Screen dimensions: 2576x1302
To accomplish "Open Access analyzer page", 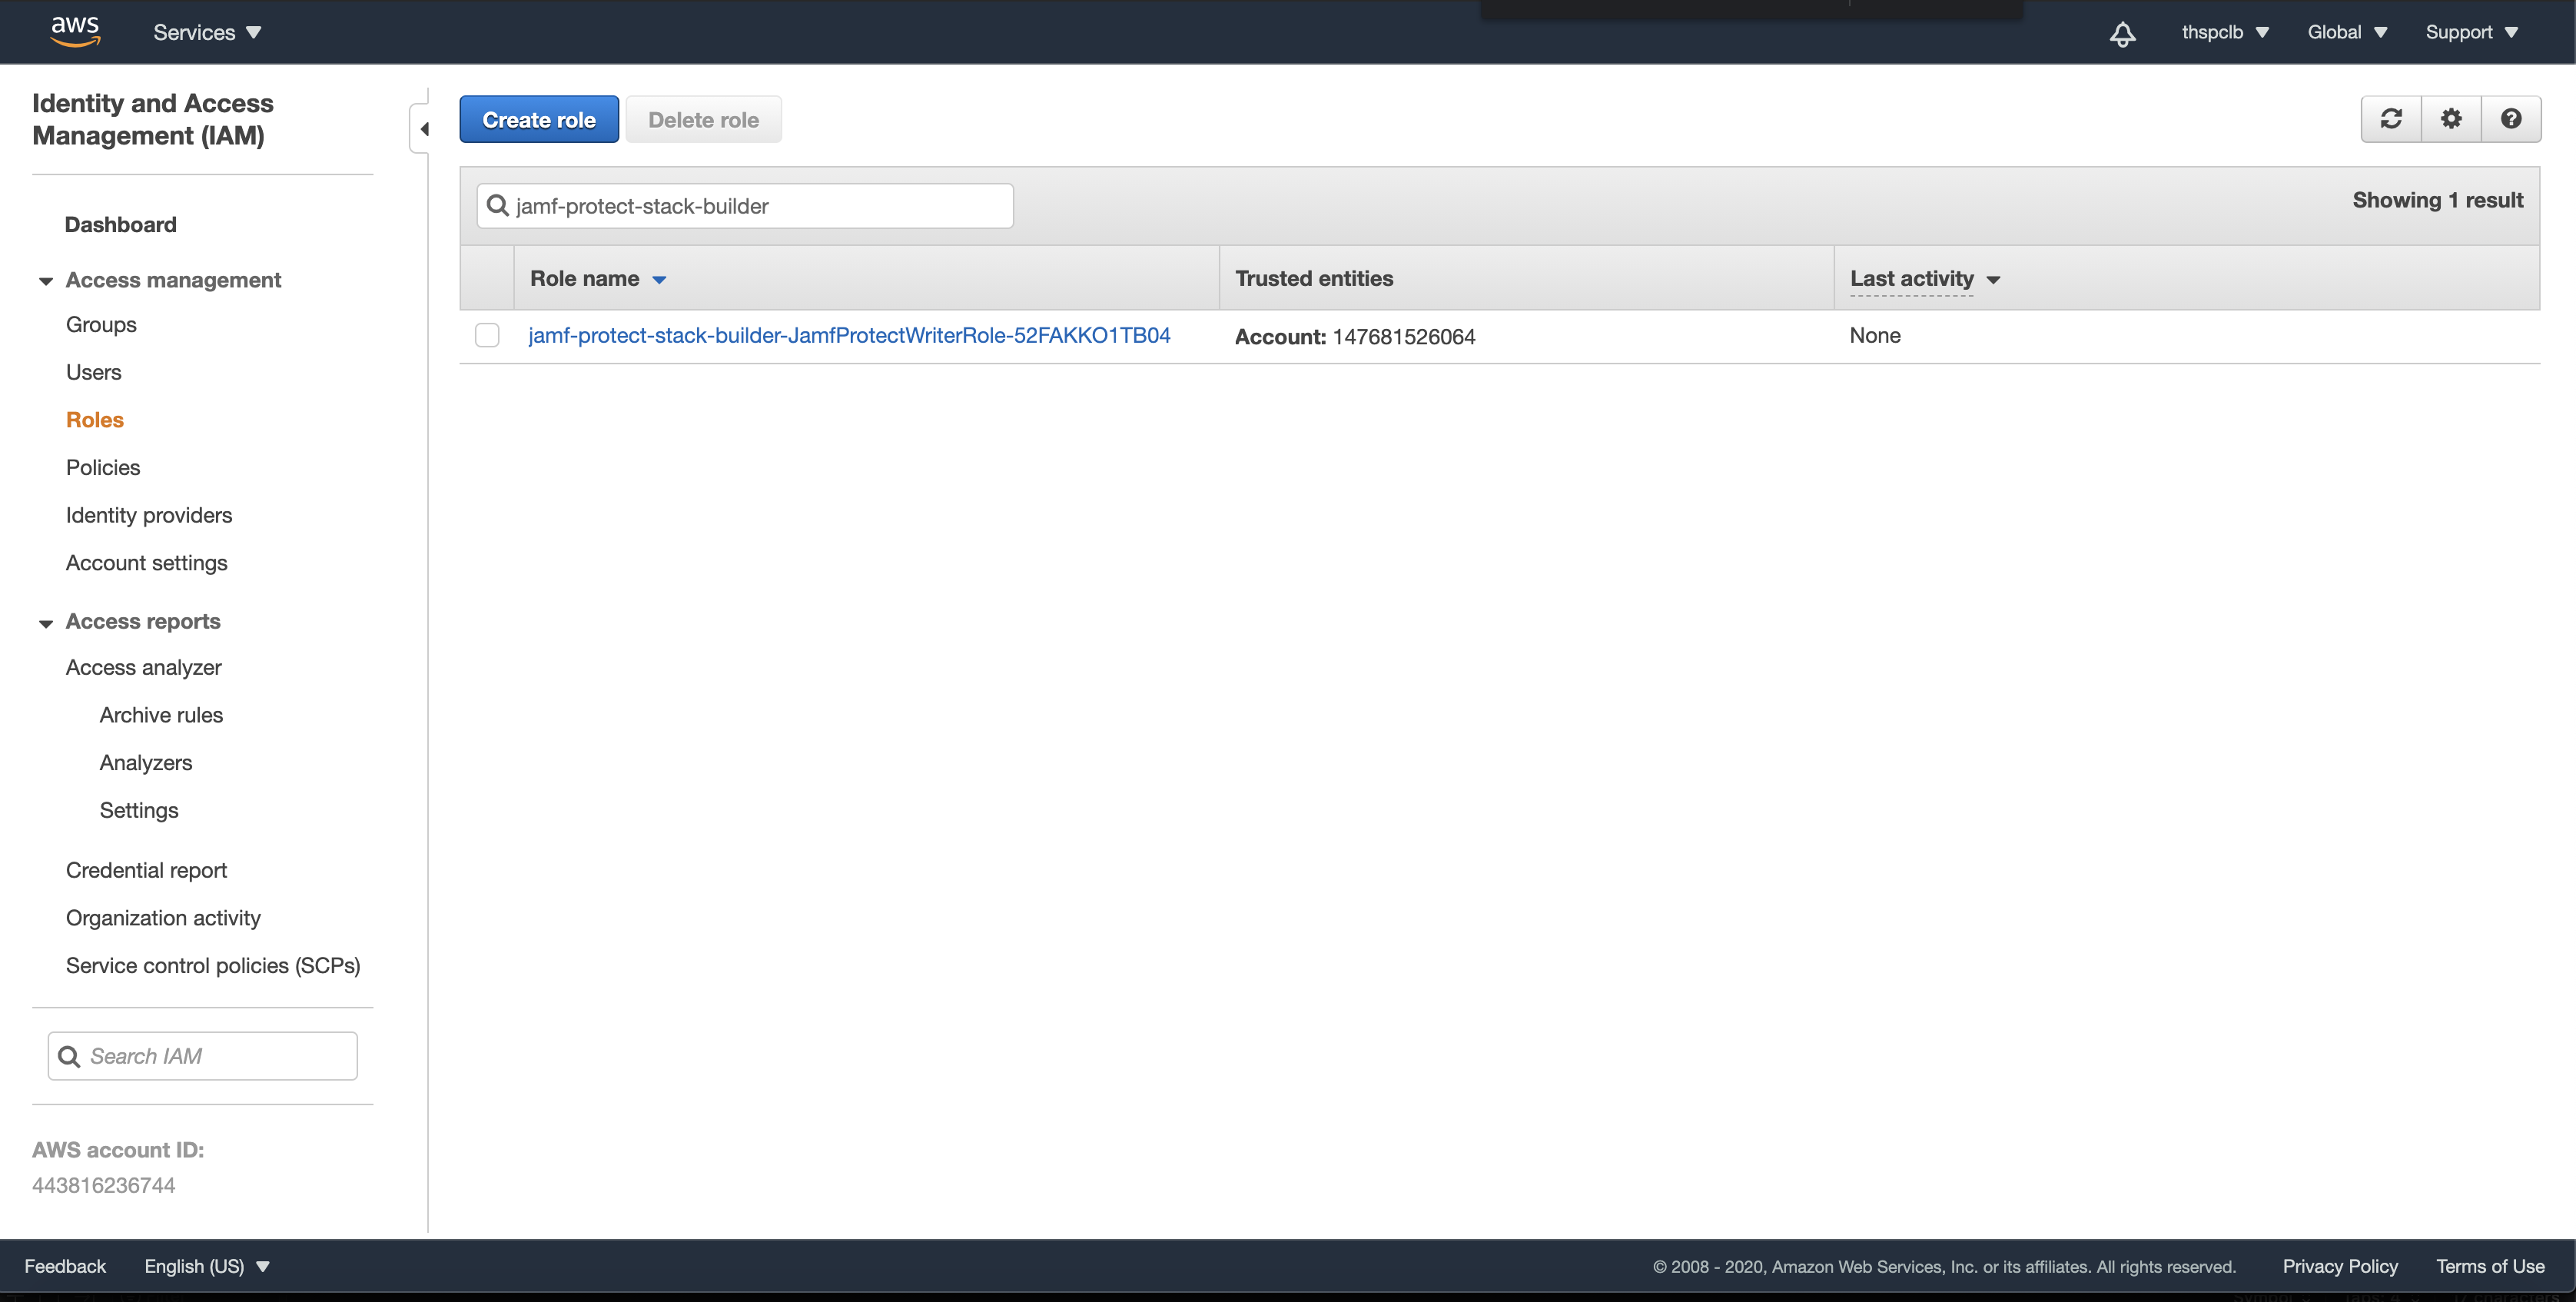I will tap(144, 667).
